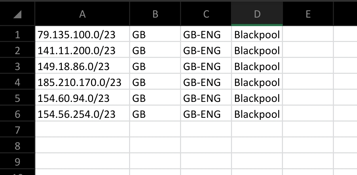Screen dimensions: 357x175
Task: Click cell with 154.56.254.0/23
Action: pyautogui.click(x=83, y=113)
